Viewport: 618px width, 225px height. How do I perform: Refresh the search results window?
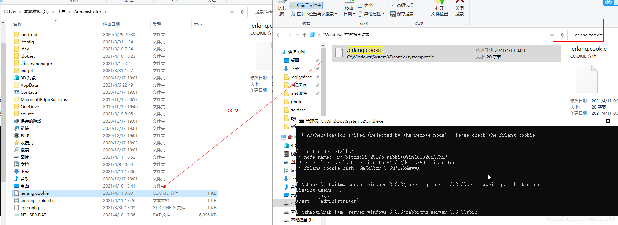click(563, 35)
